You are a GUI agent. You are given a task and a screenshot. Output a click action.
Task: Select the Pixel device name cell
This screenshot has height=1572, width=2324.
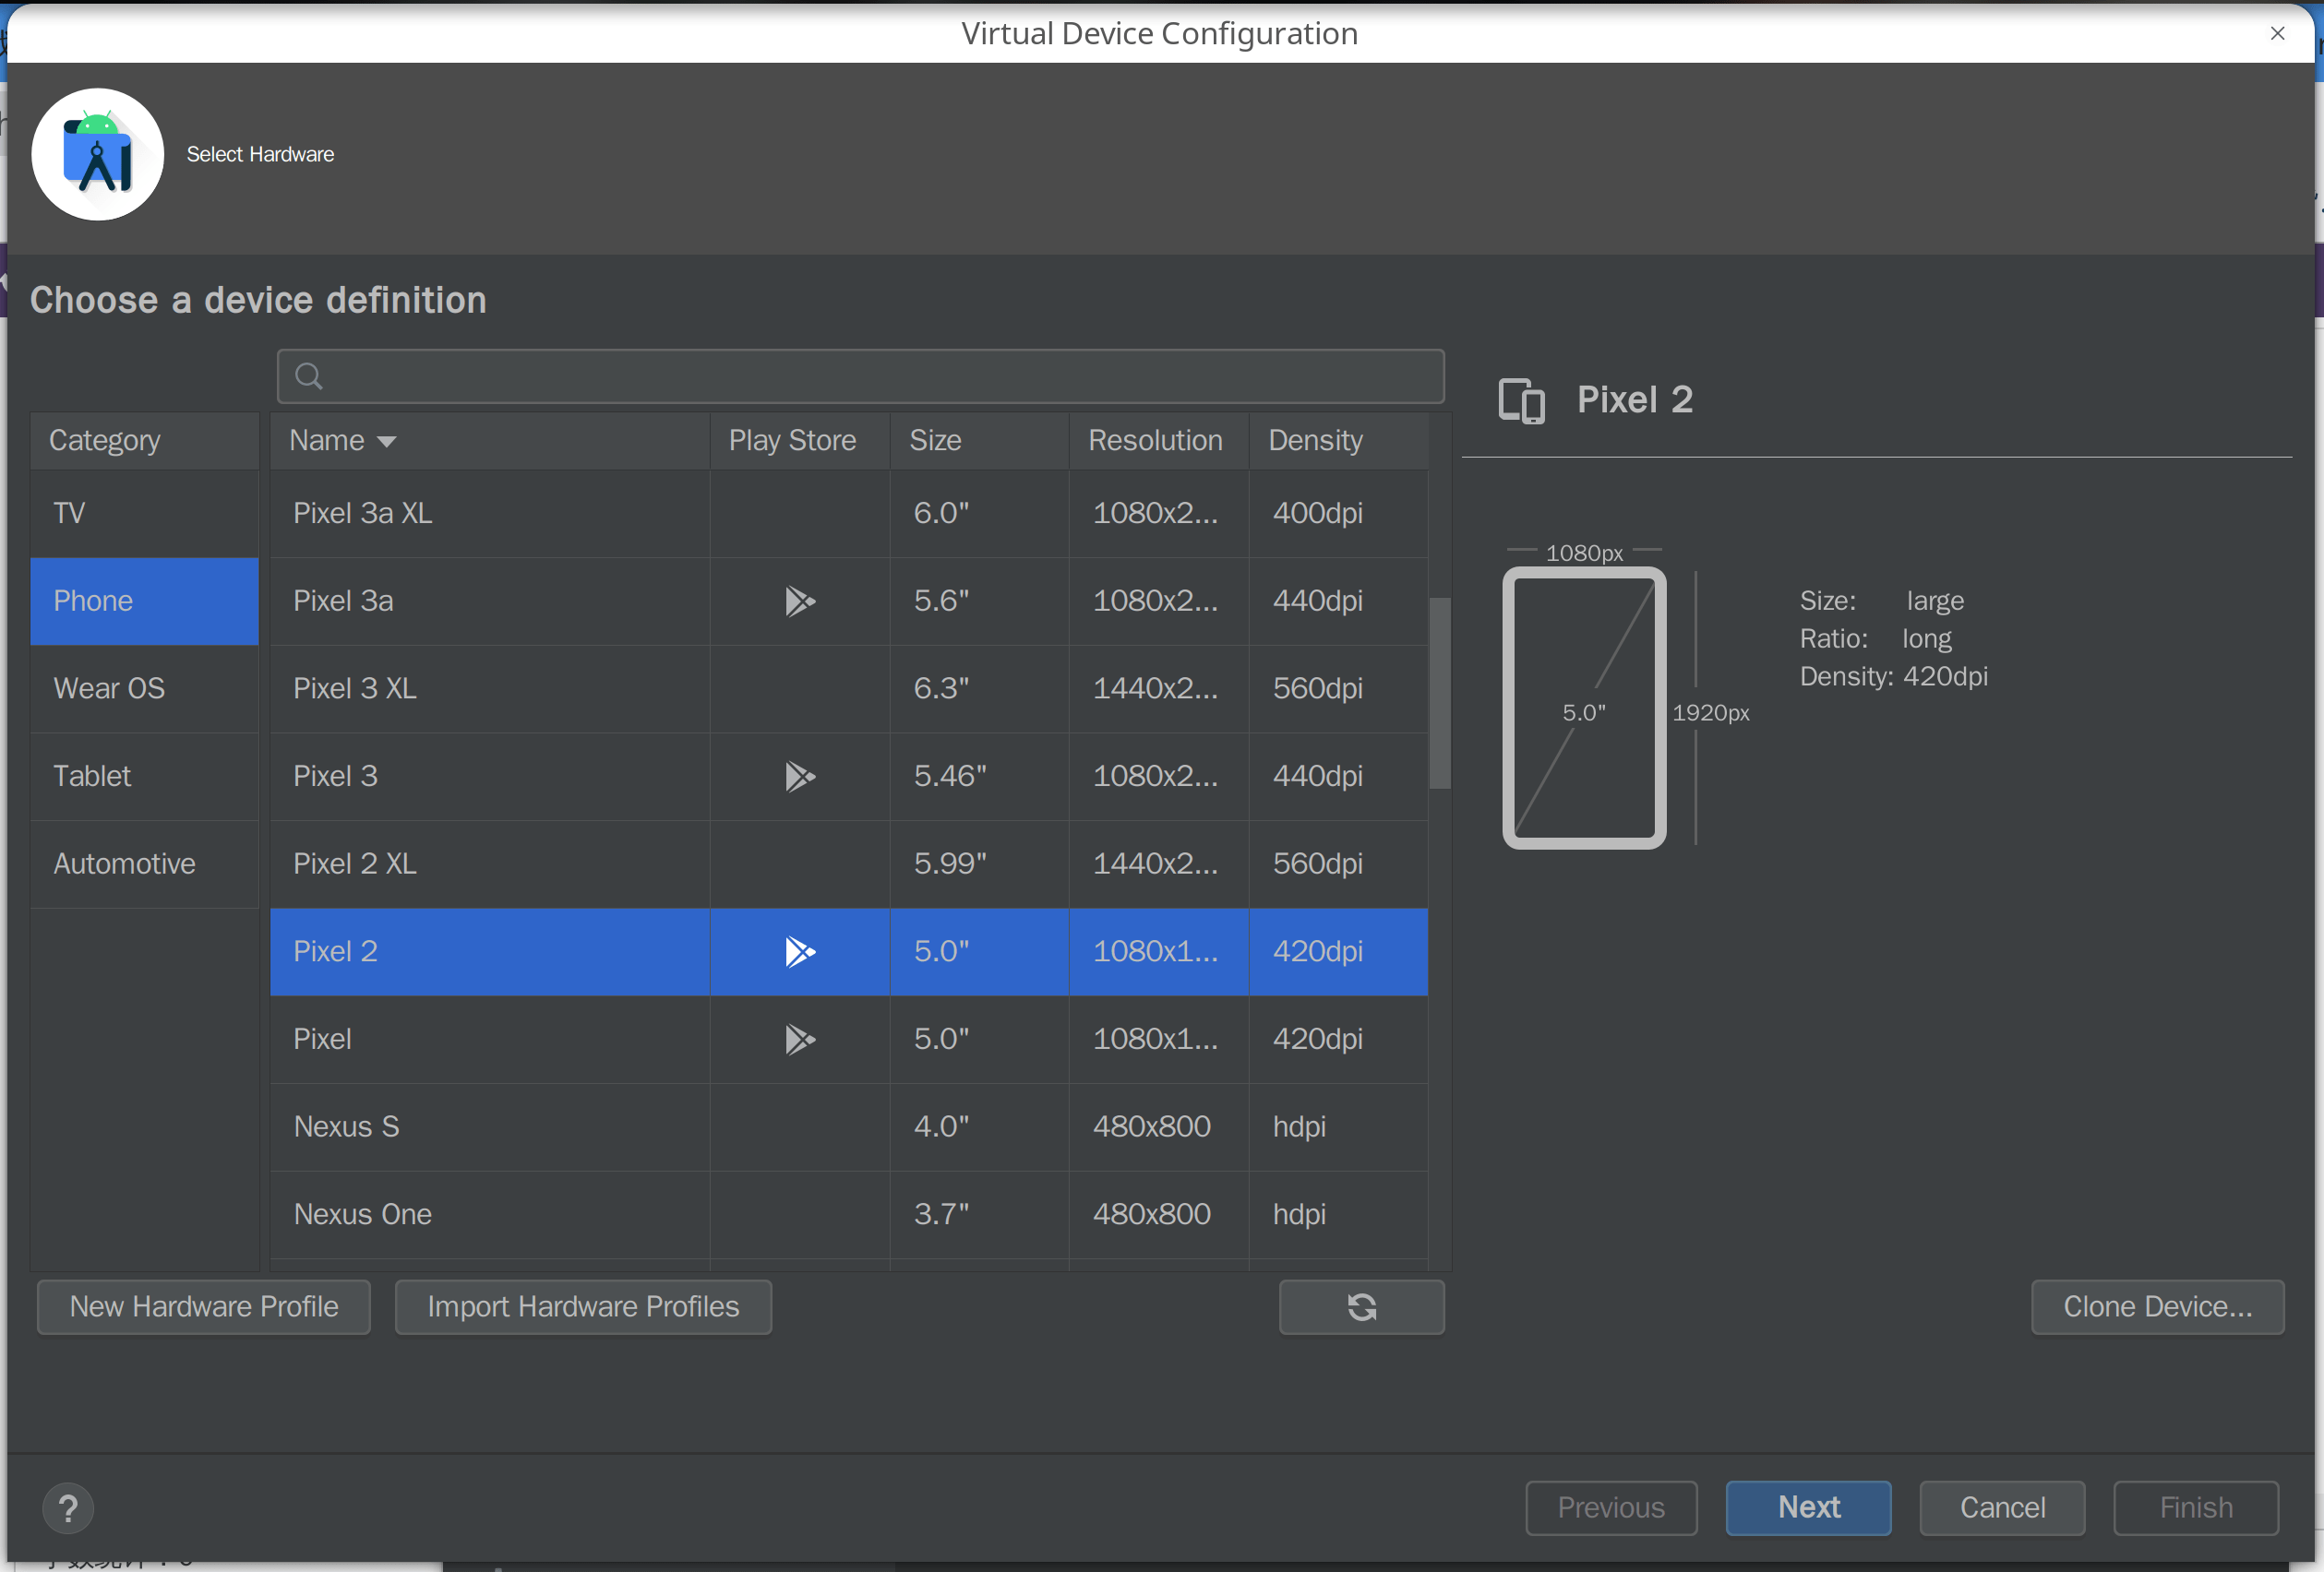click(x=490, y=1040)
